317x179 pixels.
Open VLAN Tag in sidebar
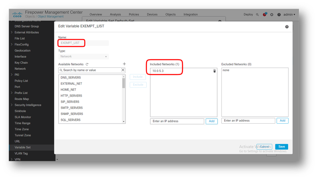point(21,153)
